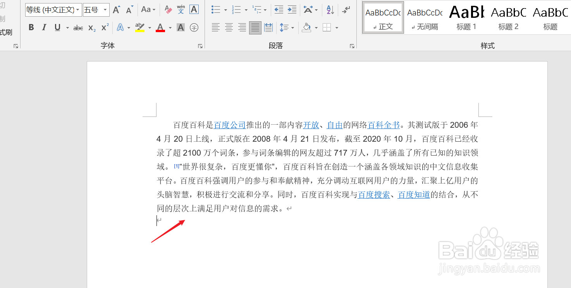Shrink font size with the smaller A icon

tap(129, 10)
